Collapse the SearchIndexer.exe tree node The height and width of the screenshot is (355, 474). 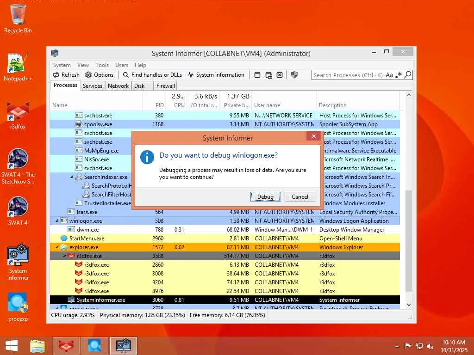point(72,177)
